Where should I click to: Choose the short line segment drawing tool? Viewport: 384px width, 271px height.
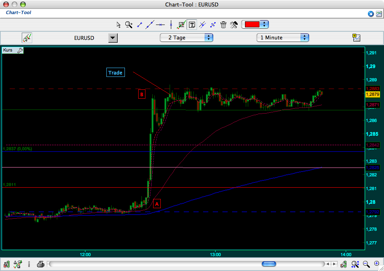tap(139, 25)
